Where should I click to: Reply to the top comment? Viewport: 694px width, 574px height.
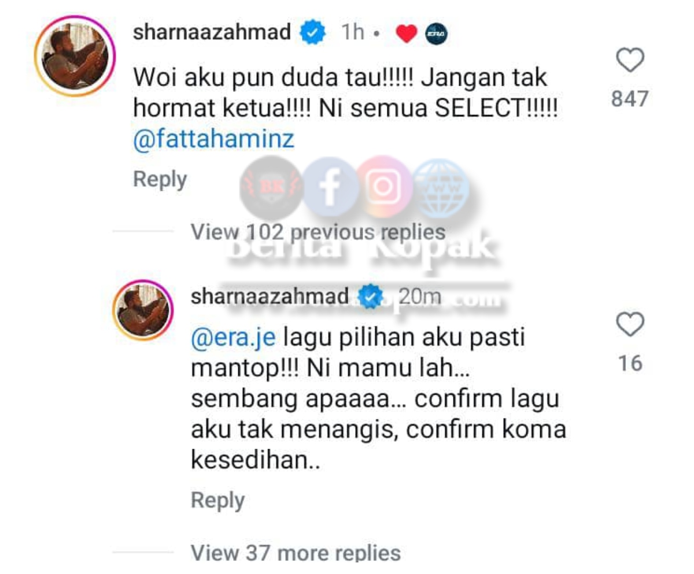click(160, 180)
